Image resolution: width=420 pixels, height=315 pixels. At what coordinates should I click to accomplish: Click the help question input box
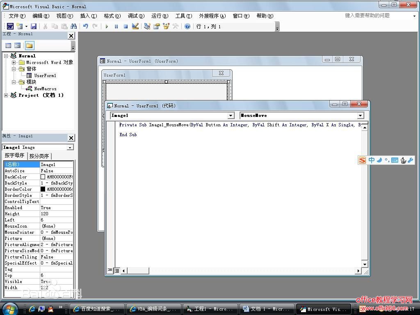377,16
